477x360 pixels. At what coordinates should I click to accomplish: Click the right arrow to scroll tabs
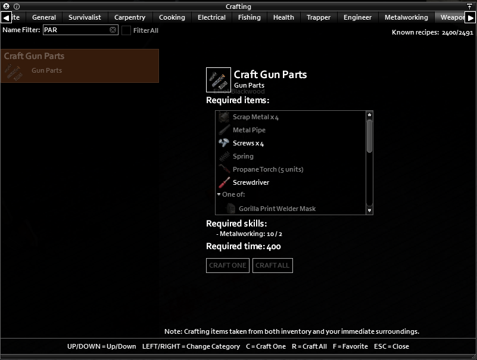470,18
